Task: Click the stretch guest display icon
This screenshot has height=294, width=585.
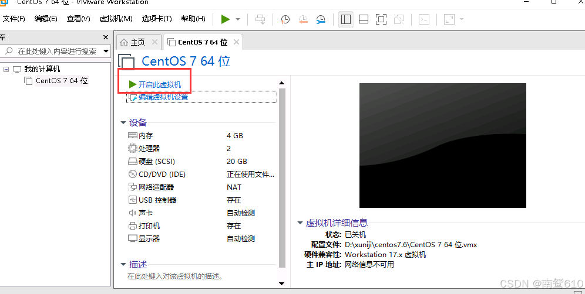Action: [x=449, y=19]
